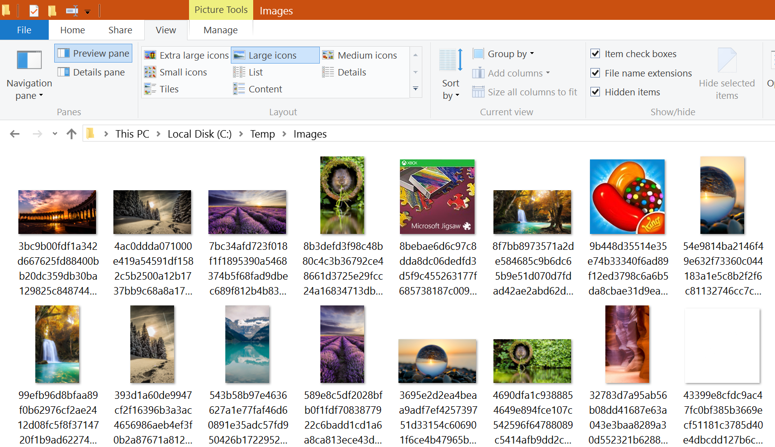Click Temp in the breadcrumb
775x447 pixels.
[x=263, y=134]
